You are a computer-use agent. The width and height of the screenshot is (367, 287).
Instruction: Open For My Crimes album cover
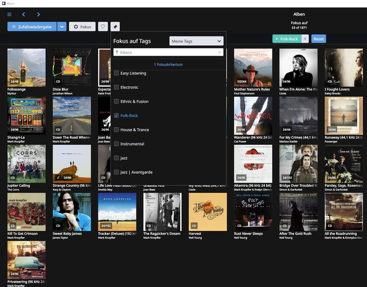coord(298,116)
